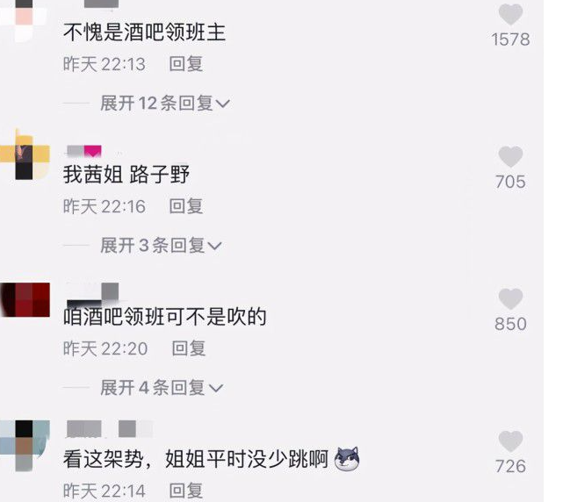
Task: Open username with pink badge above 我茜姐
Action: coord(84,151)
